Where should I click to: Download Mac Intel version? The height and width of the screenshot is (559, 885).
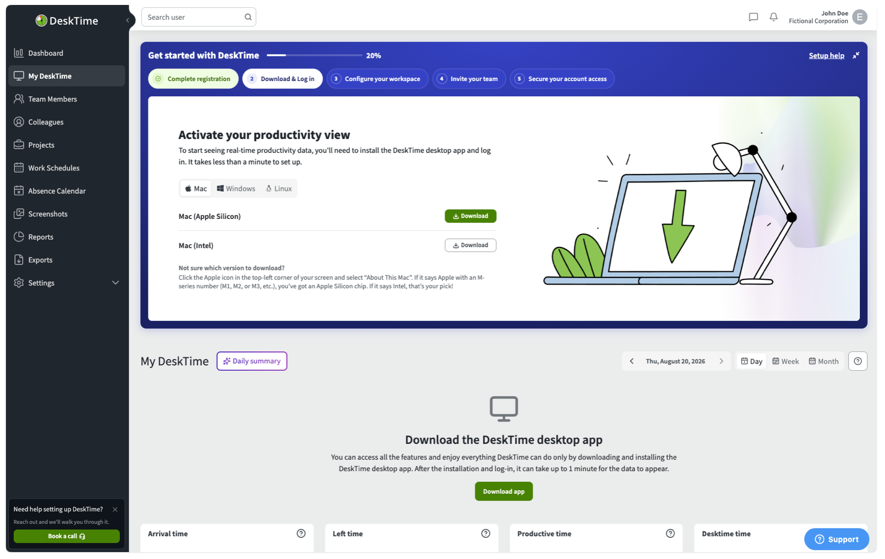coord(470,245)
